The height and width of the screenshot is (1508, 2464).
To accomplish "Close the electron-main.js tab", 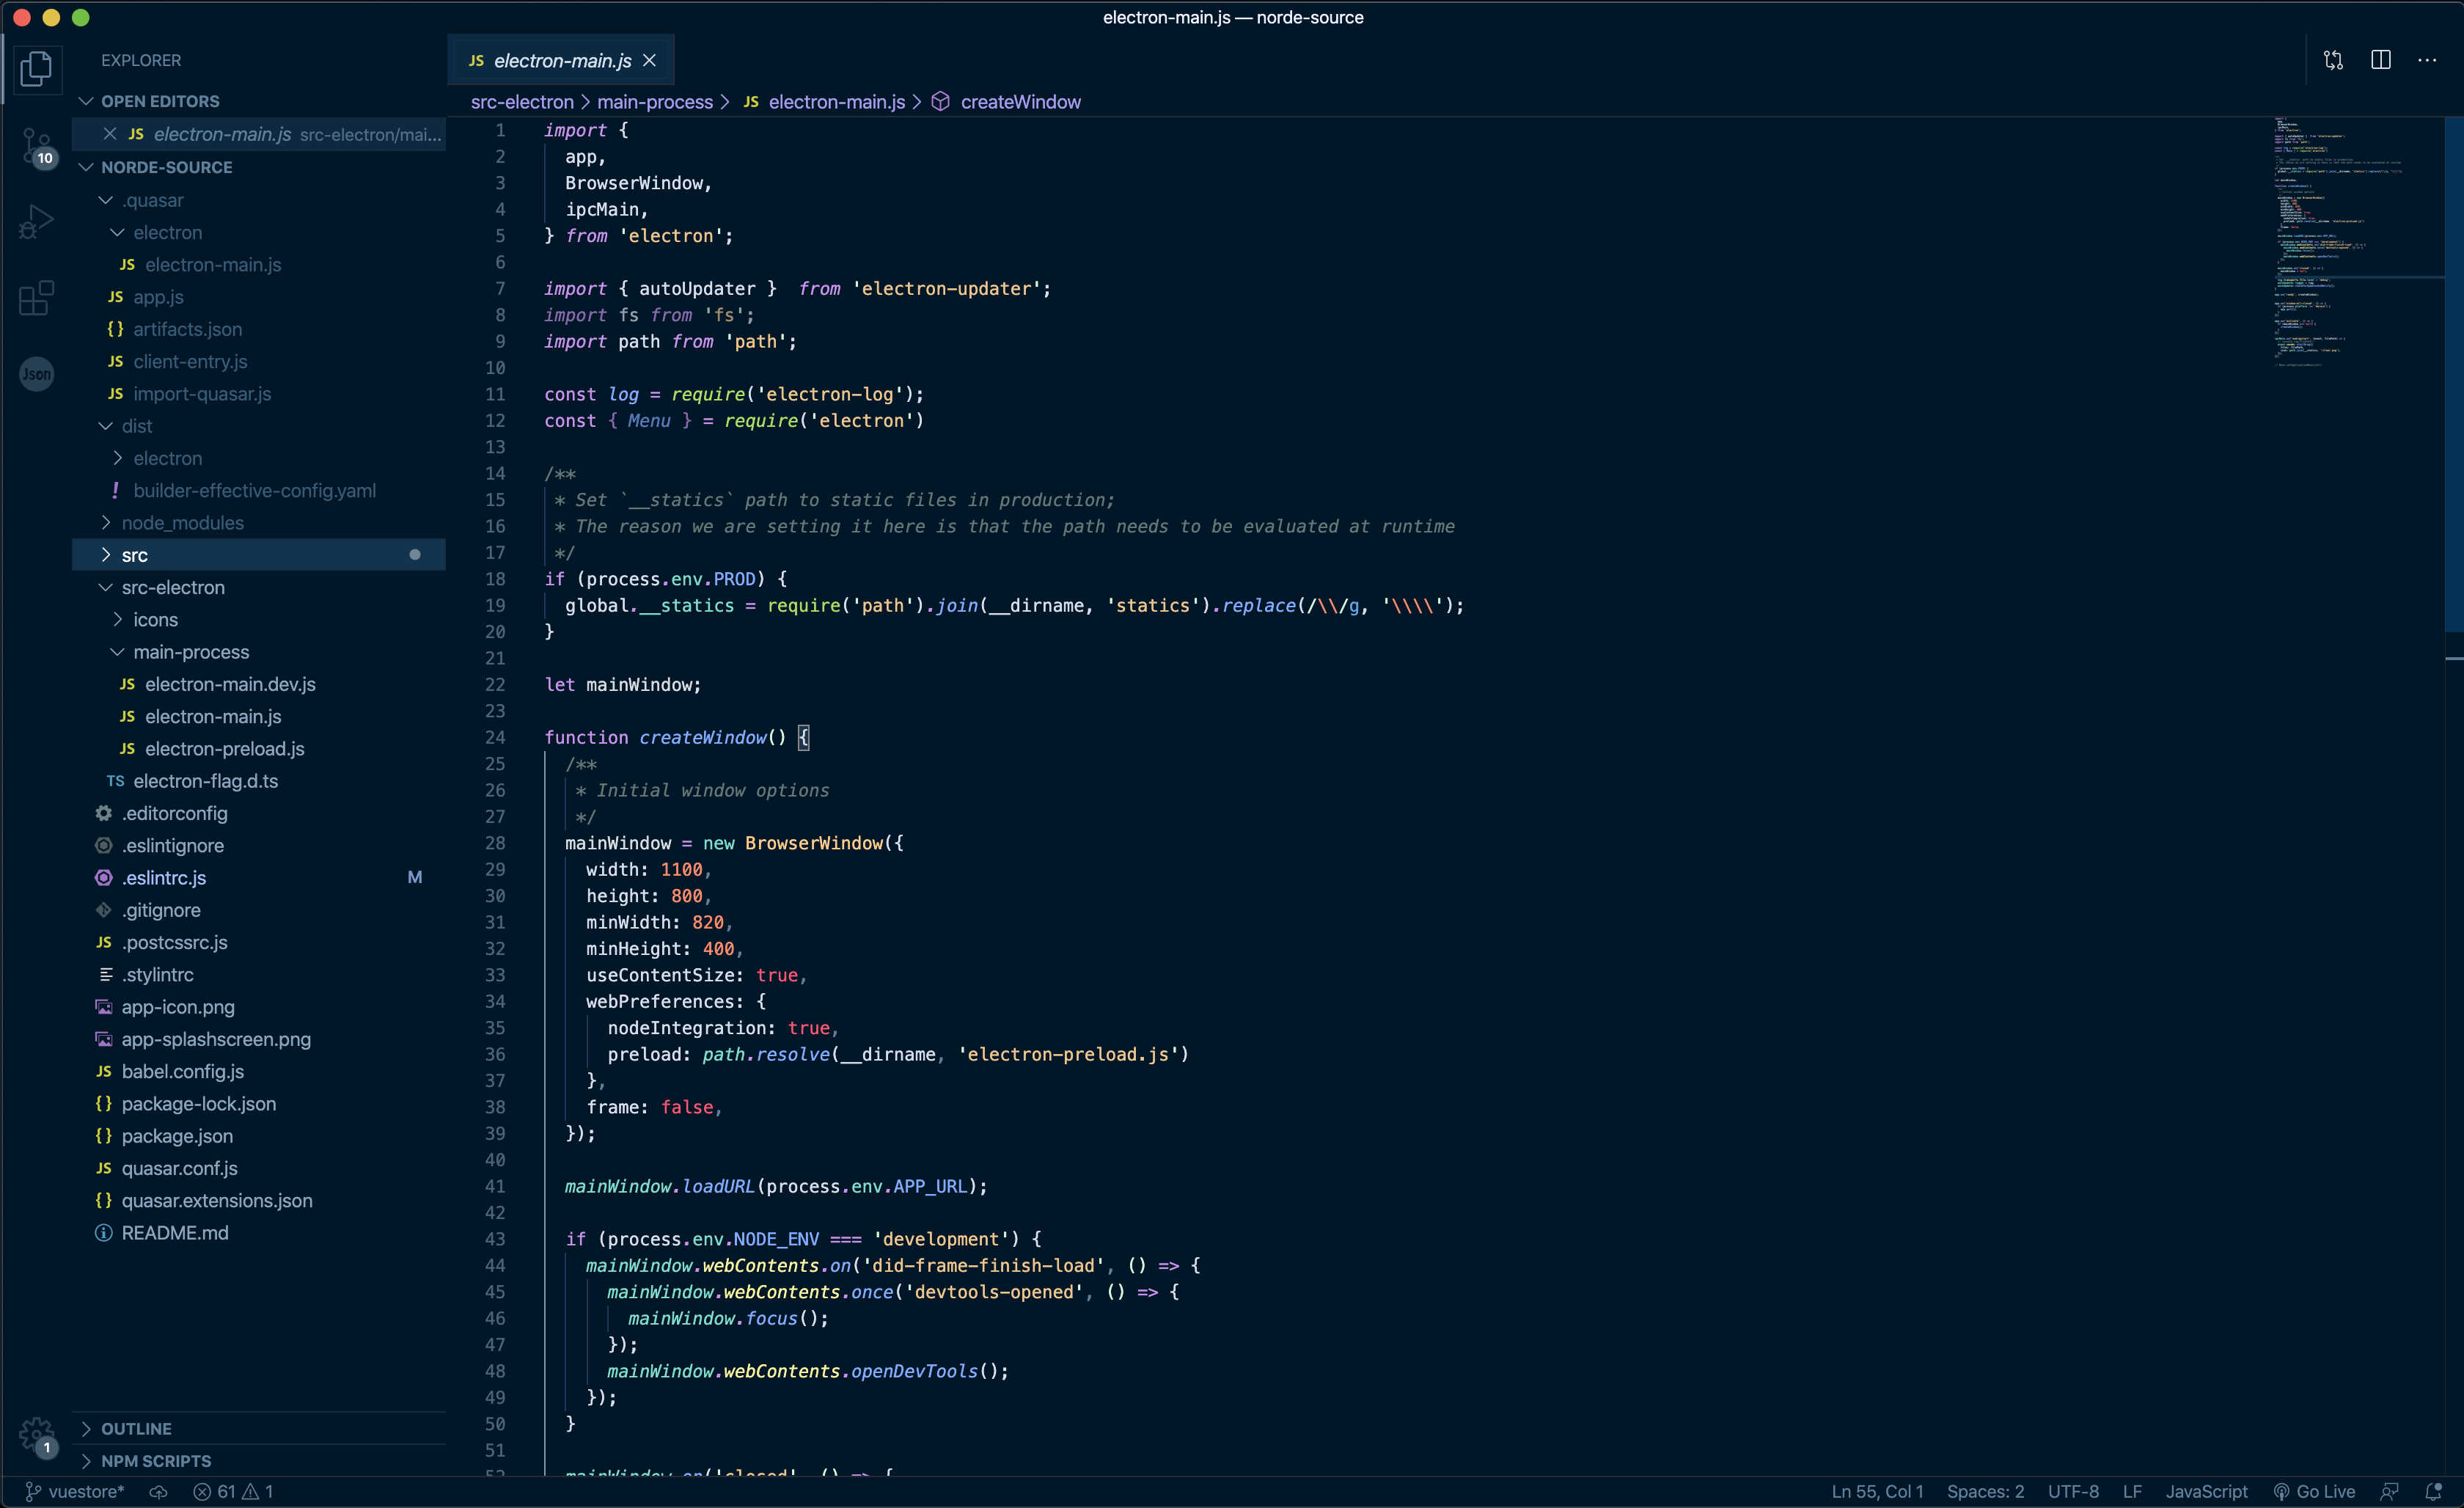I will (x=649, y=61).
